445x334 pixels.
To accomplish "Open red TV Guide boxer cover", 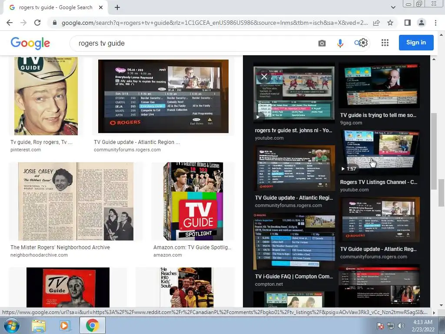I will (68, 287).
